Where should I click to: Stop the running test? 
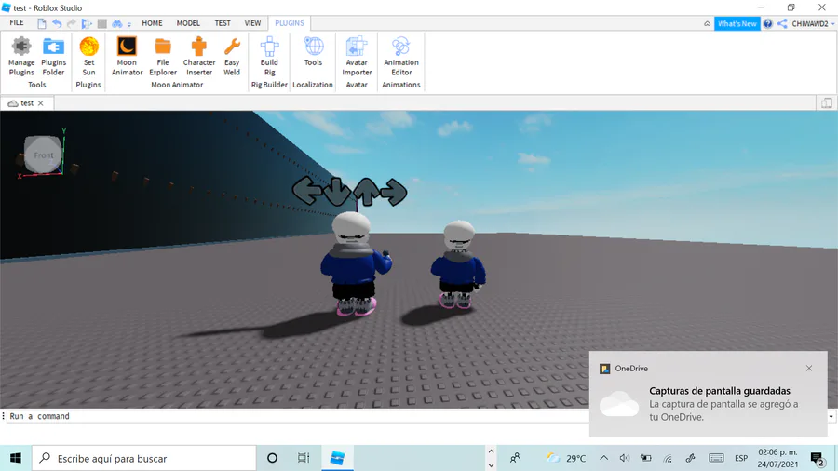[101, 23]
